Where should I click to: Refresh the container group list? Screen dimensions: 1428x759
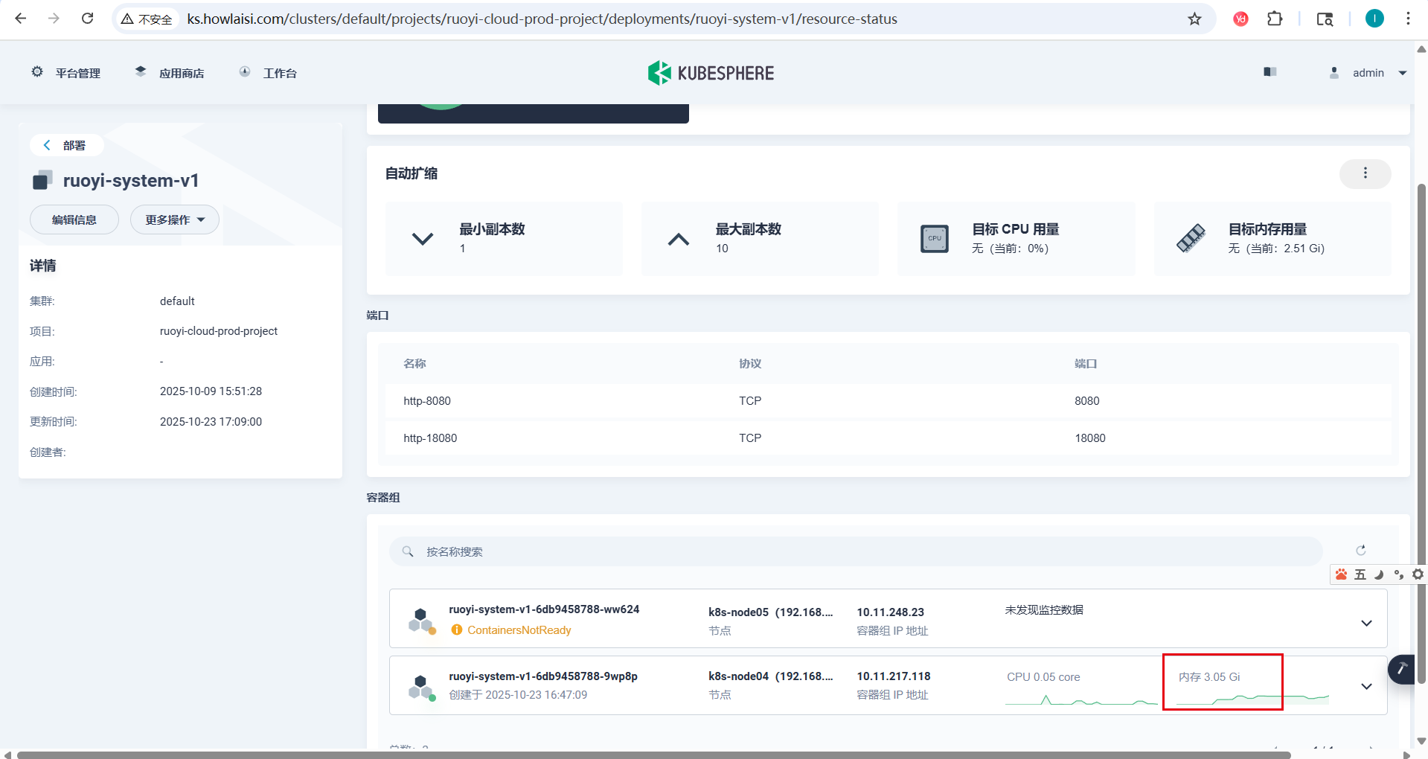click(1360, 551)
